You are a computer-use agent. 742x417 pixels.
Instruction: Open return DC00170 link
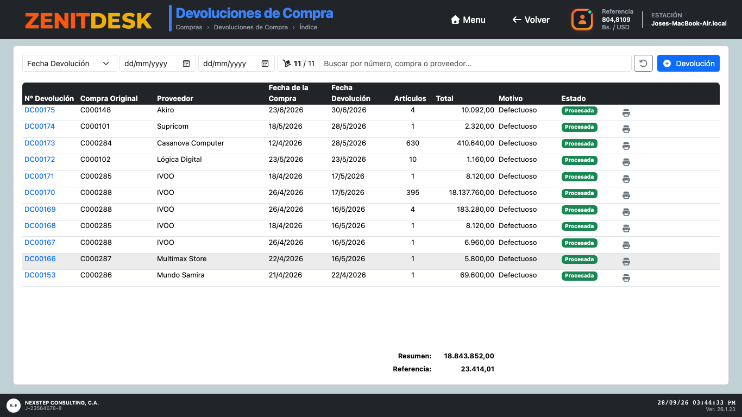coord(40,193)
